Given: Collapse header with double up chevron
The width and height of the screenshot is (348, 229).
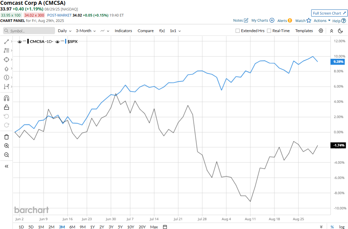Looking at the screenshot, I should click(x=331, y=31).
